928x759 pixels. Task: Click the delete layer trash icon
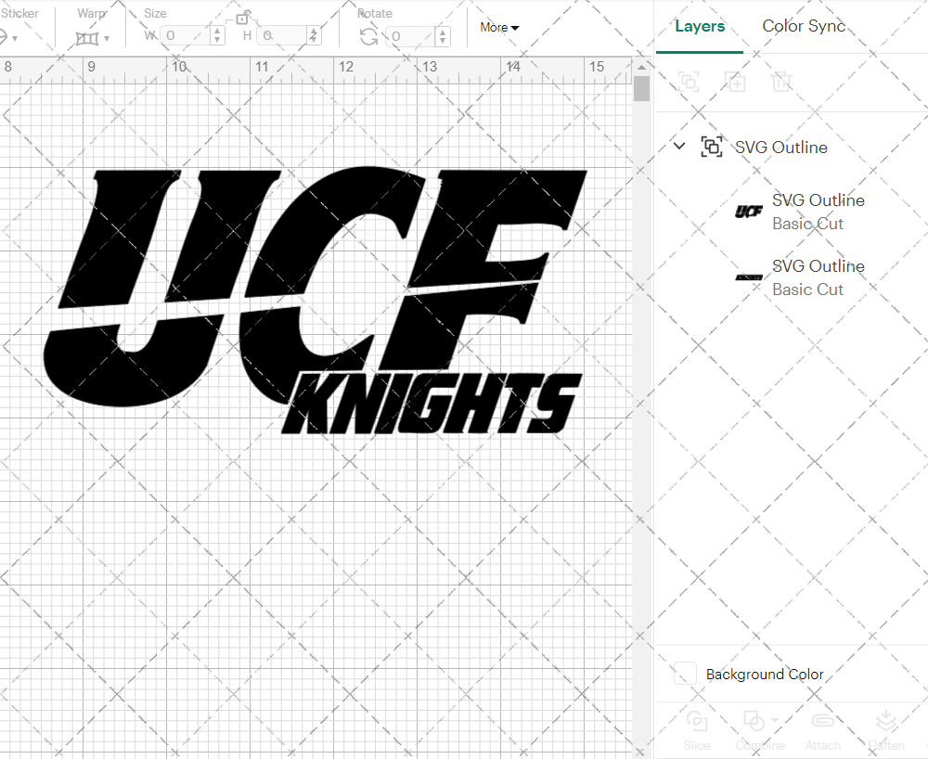(x=782, y=82)
